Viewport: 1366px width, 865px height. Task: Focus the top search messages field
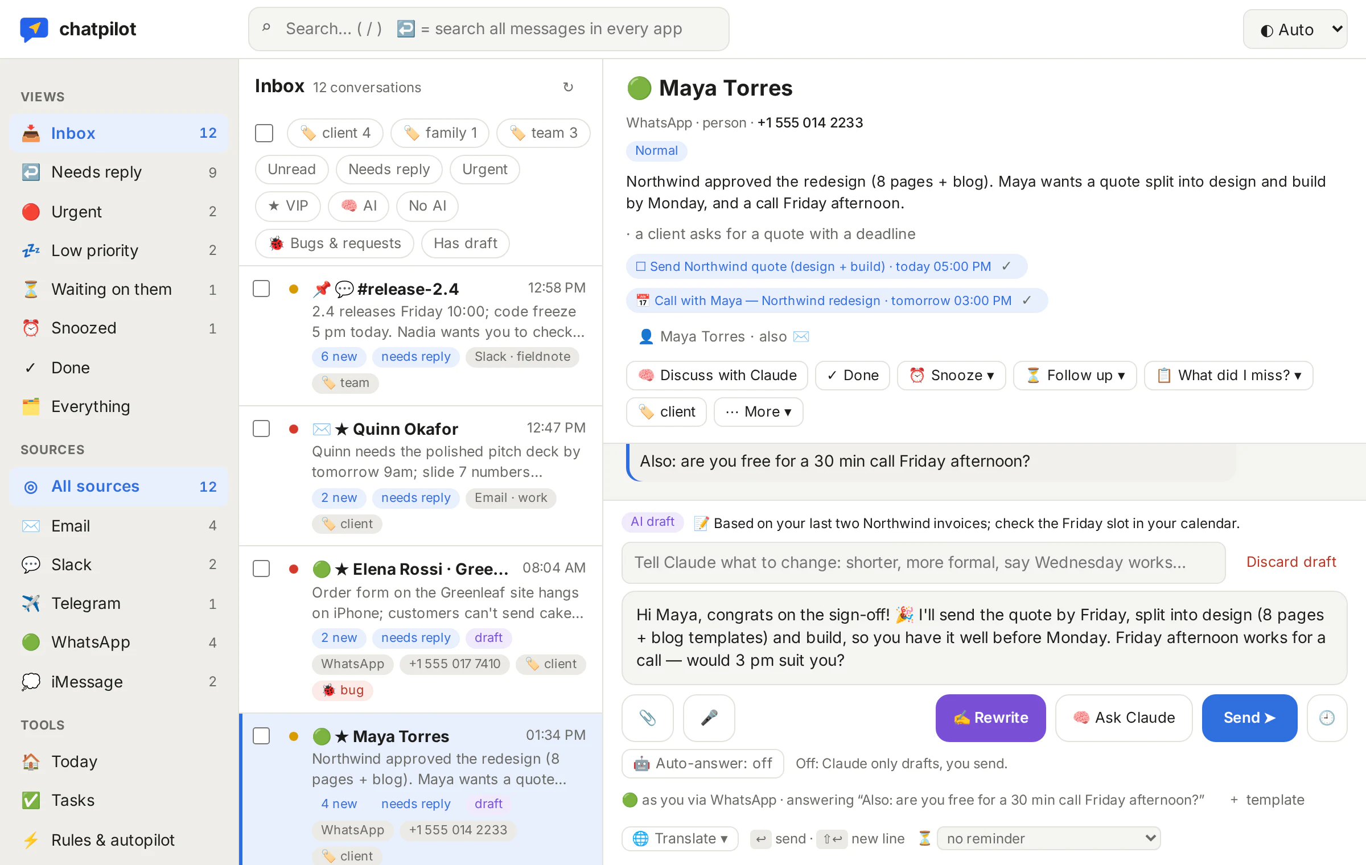488,28
